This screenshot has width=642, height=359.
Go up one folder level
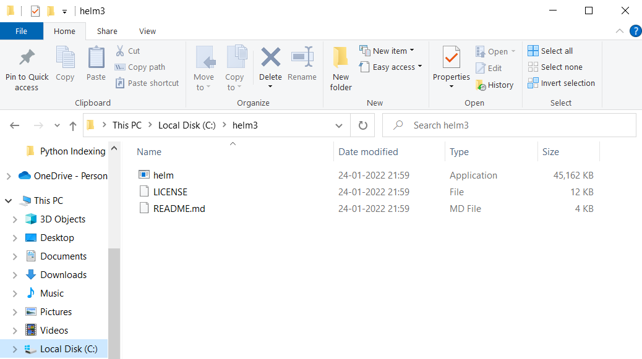(x=73, y=125)
